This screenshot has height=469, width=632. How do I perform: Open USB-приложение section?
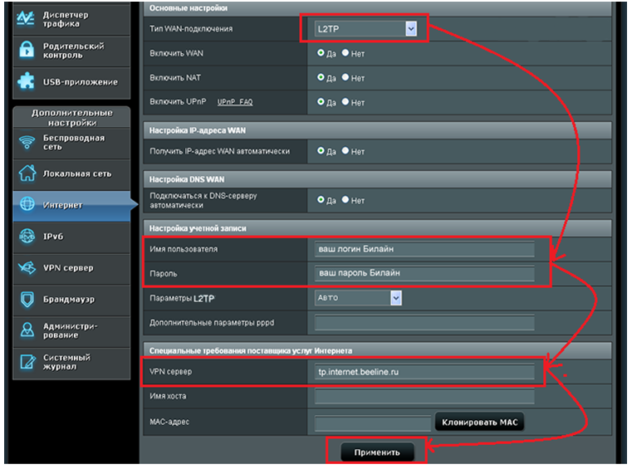71,82
